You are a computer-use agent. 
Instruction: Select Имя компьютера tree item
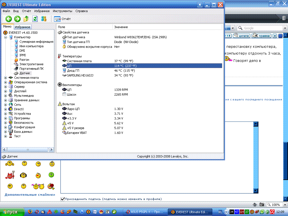click(31, 46)
